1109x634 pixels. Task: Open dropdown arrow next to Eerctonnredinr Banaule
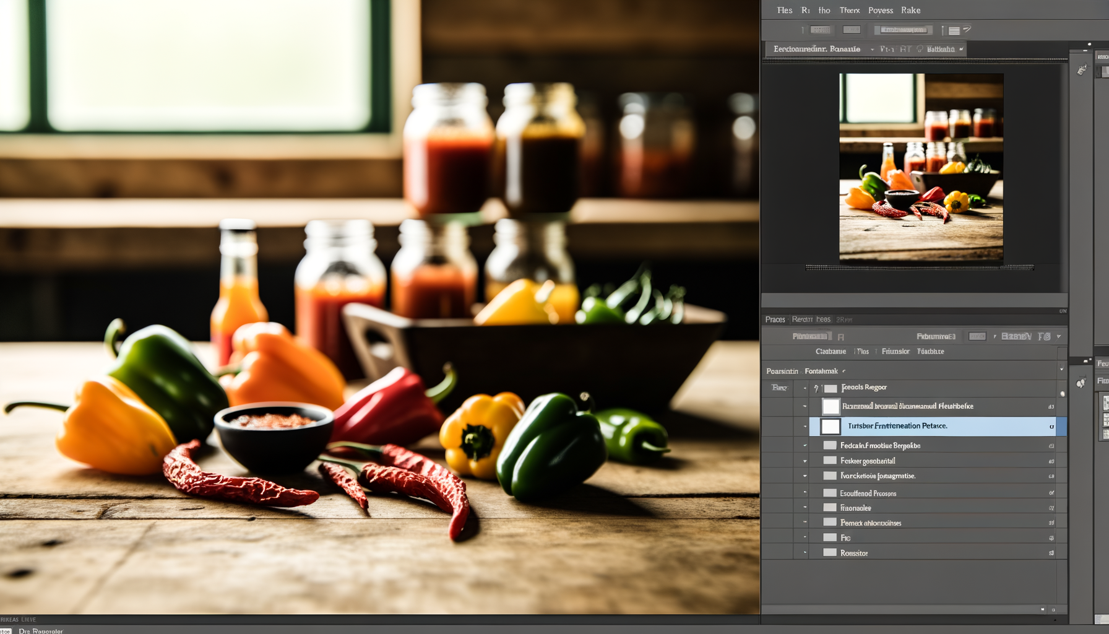coord(872,50)
